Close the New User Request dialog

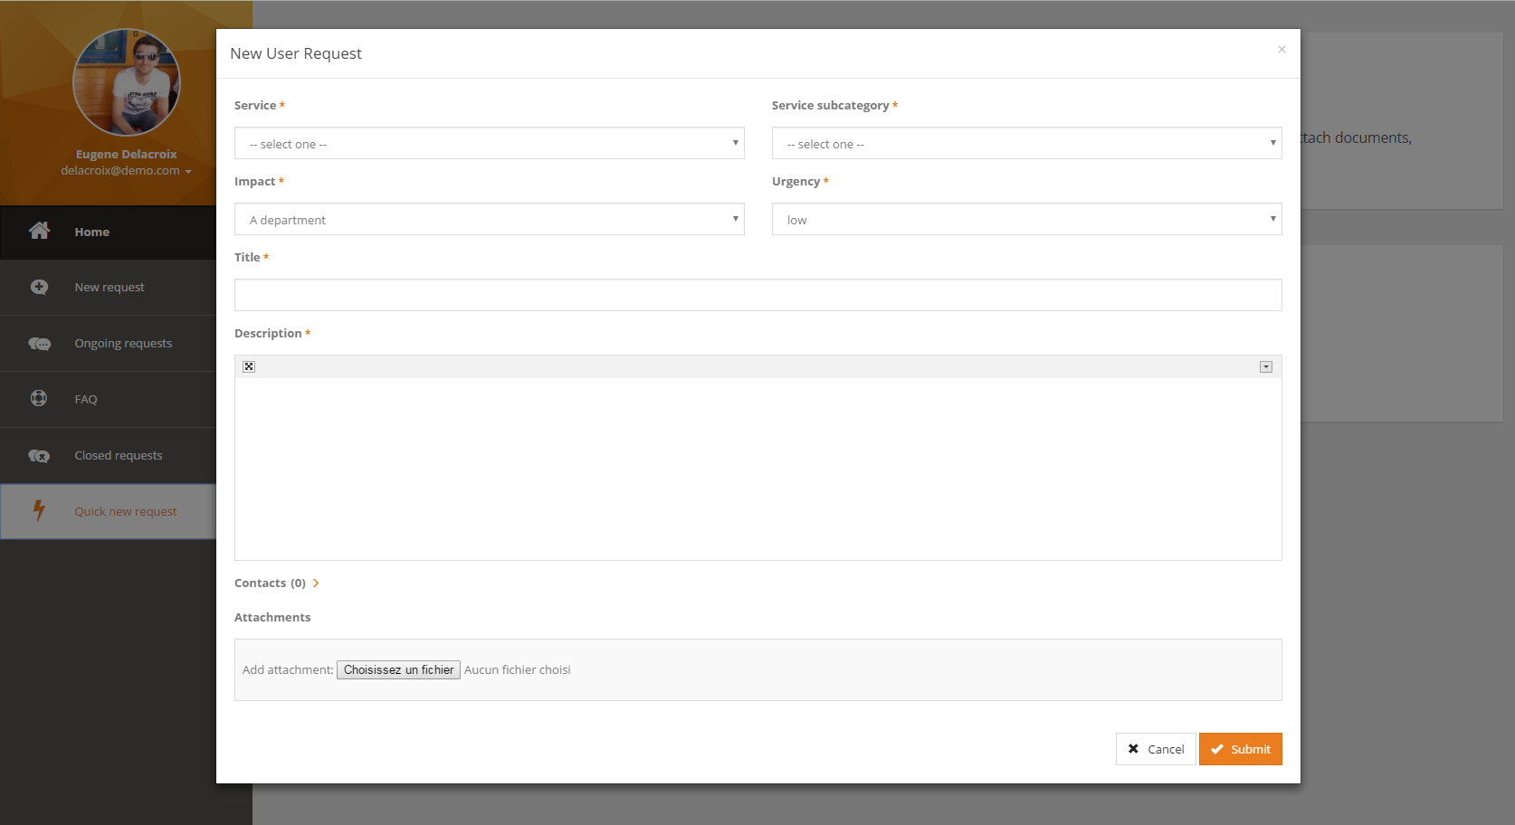[x=1282, y=50]
